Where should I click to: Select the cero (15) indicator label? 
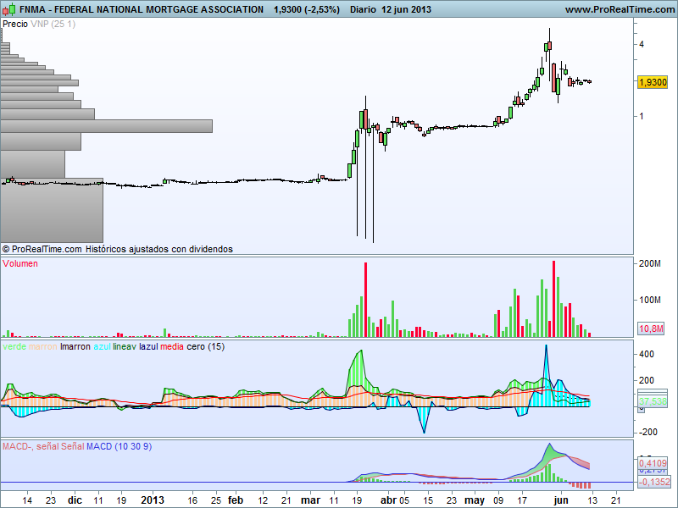click(205, 346)
